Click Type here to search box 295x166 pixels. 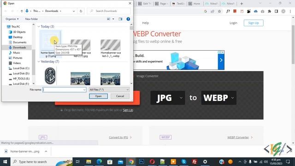(41, 162)
